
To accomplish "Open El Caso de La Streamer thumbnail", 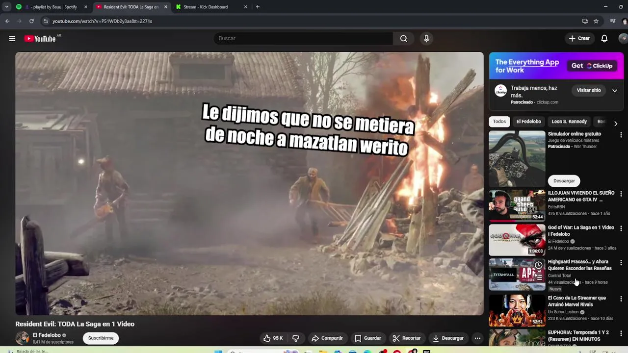I will (x=517, y=310).
